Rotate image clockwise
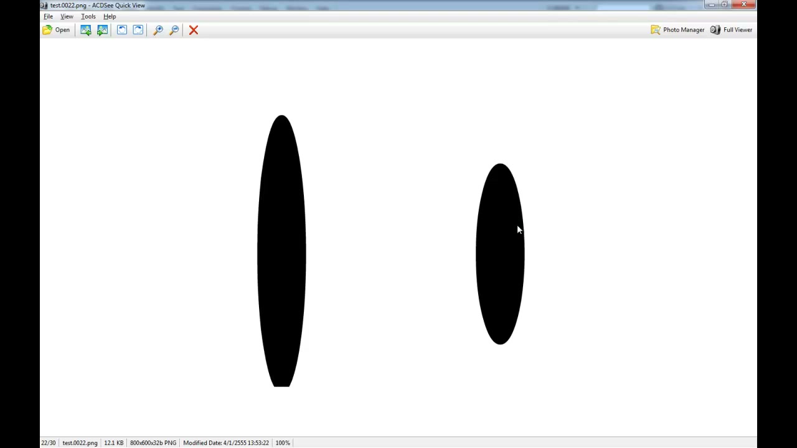Image resolution: width=797 pixels, height=448 pixels. (138, 30)
